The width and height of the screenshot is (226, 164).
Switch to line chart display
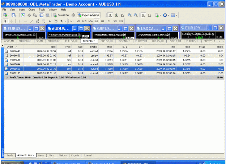click(122, 15)
